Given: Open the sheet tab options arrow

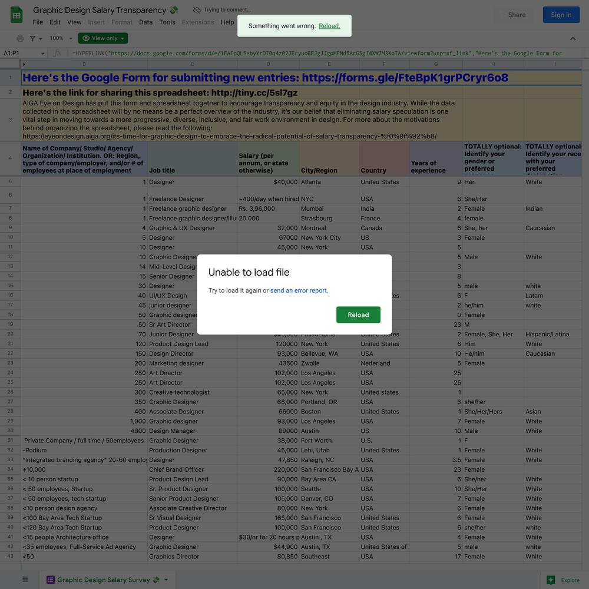Looking at the screenshot, I should [166, 580].
